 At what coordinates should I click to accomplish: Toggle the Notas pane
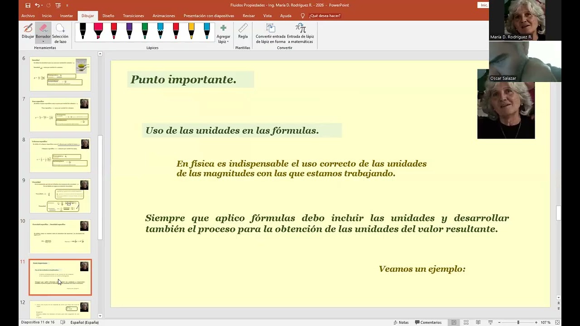click(401, 322)
